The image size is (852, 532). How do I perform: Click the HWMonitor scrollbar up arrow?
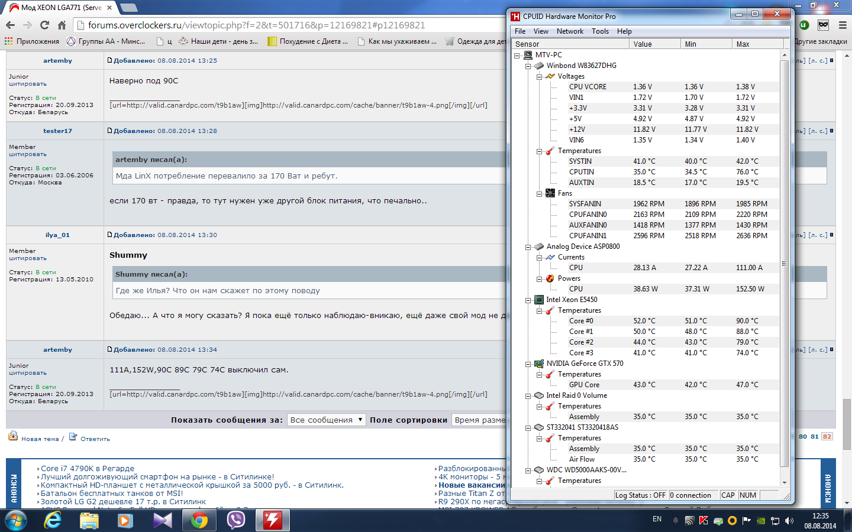(x=785, y=55)
